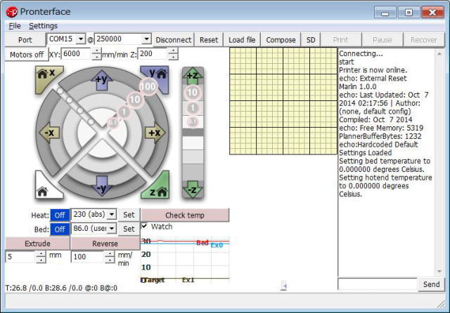Decrease XY feedrate with down spinner

pyautogui.click(x=97, y=57)
